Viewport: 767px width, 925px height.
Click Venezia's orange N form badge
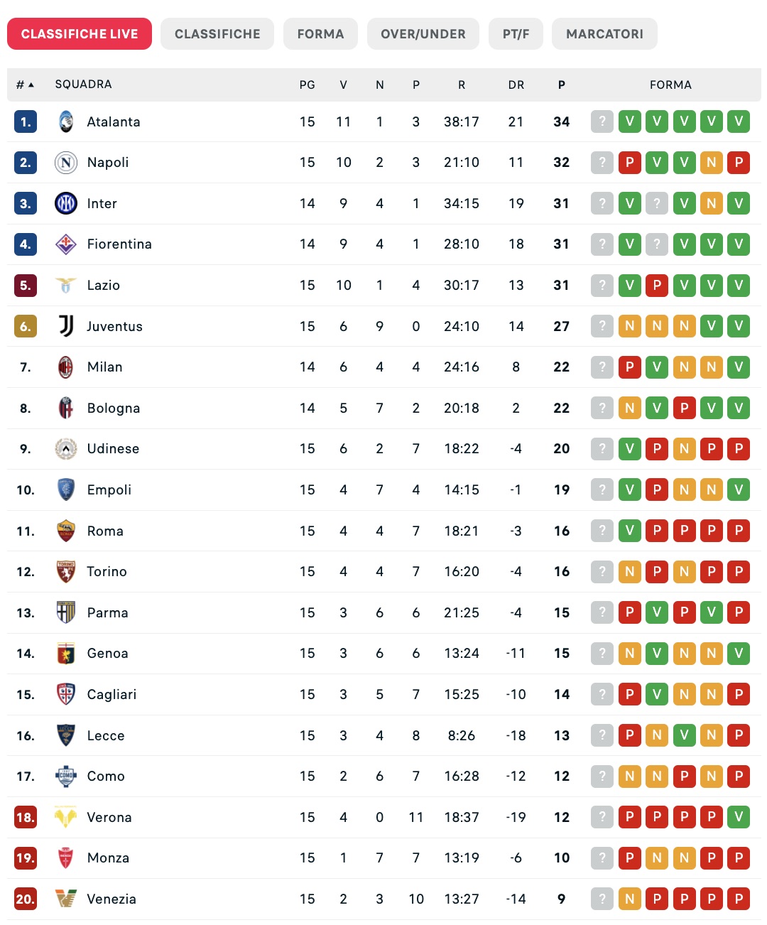point(630,899)
